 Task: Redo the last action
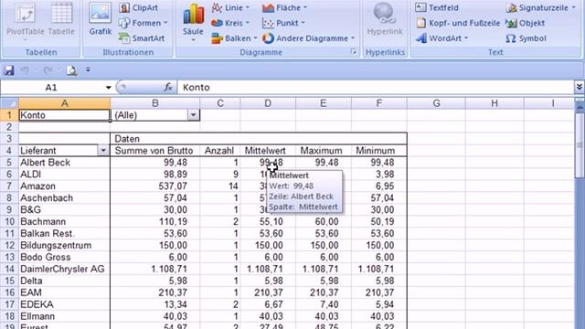tap(48, 69)
